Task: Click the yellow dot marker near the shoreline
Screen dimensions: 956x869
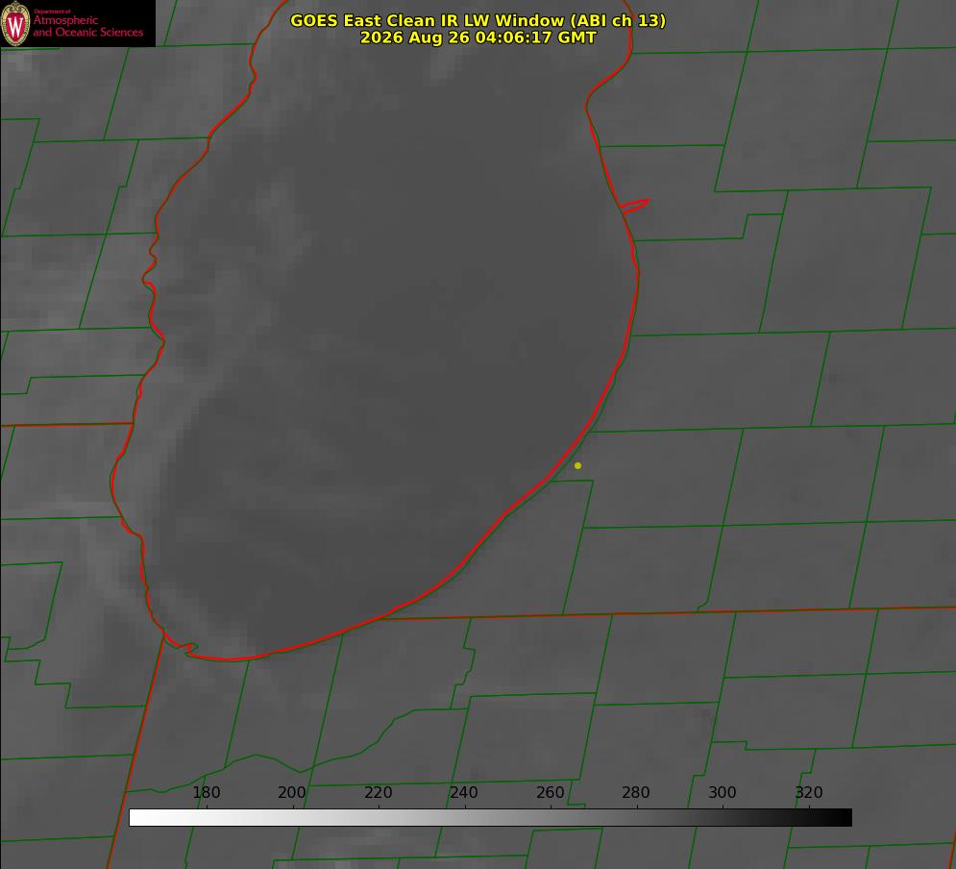Action: click(x=577, y=465)
